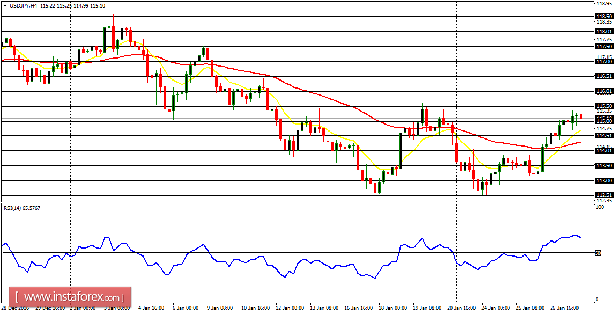This screenshot has height=314, width=615.
Task: Click the 114.75 price scale value
Action: (x=604, y=128)
